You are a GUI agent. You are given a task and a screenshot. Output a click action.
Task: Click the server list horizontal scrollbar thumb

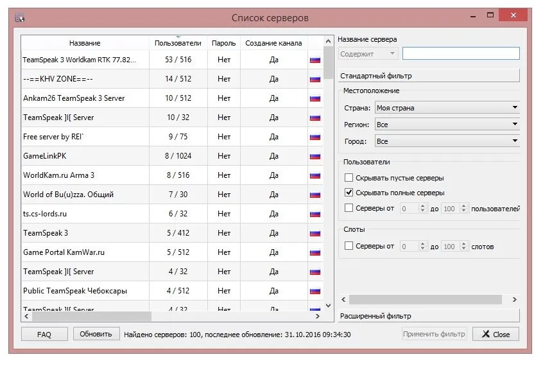tap(92, 316)
